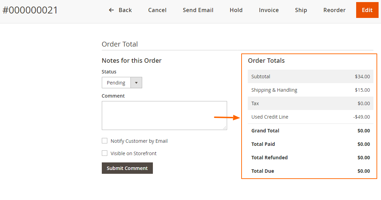Select the Pending status field
Image resolution: width=381 pixels, height=200 pixels.
tap(116, 83)
